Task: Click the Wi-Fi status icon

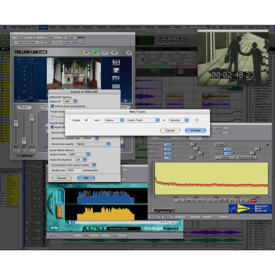Action: (208, 27)
